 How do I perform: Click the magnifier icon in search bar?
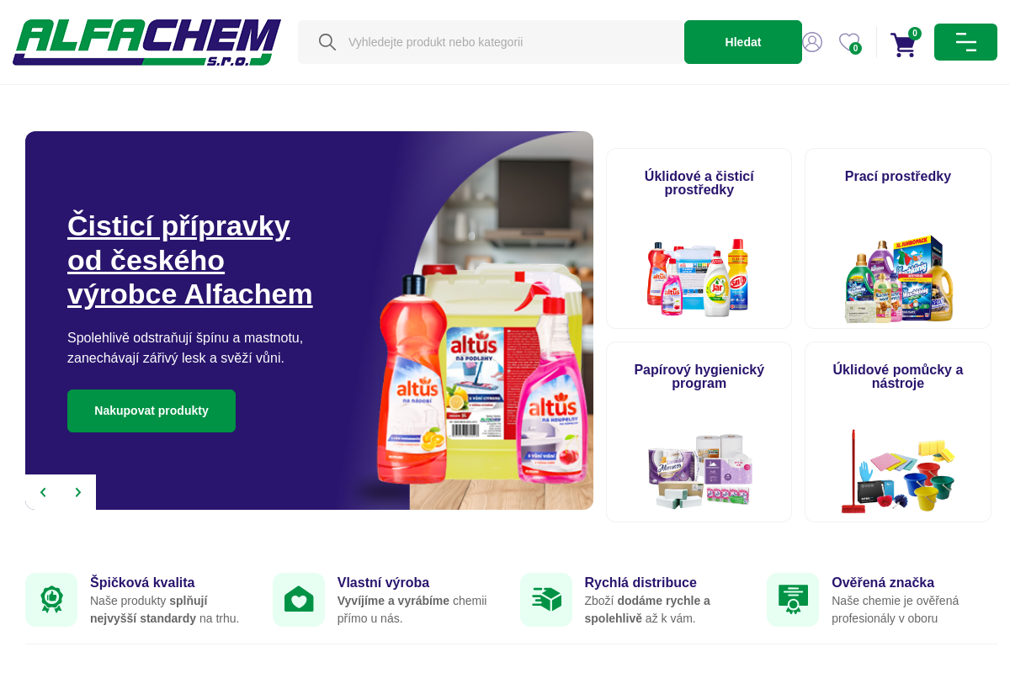coord(327,42)
